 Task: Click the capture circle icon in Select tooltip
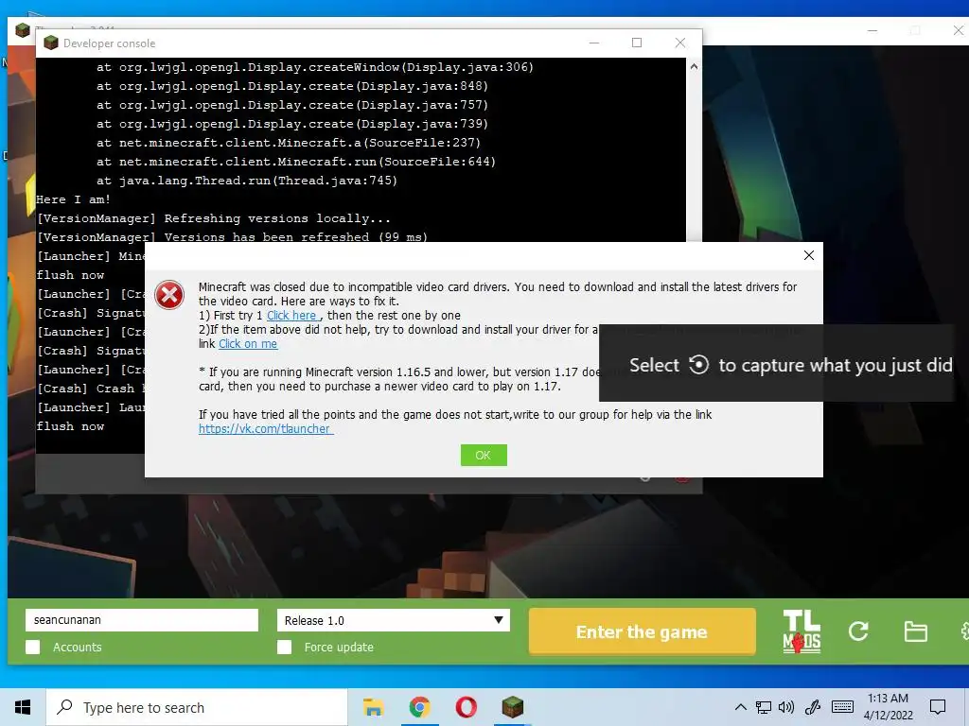click(698, 364)
